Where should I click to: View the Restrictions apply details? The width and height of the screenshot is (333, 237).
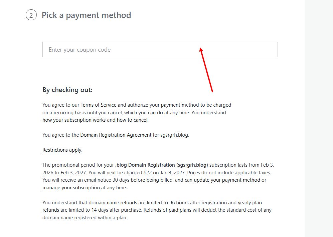62,150
